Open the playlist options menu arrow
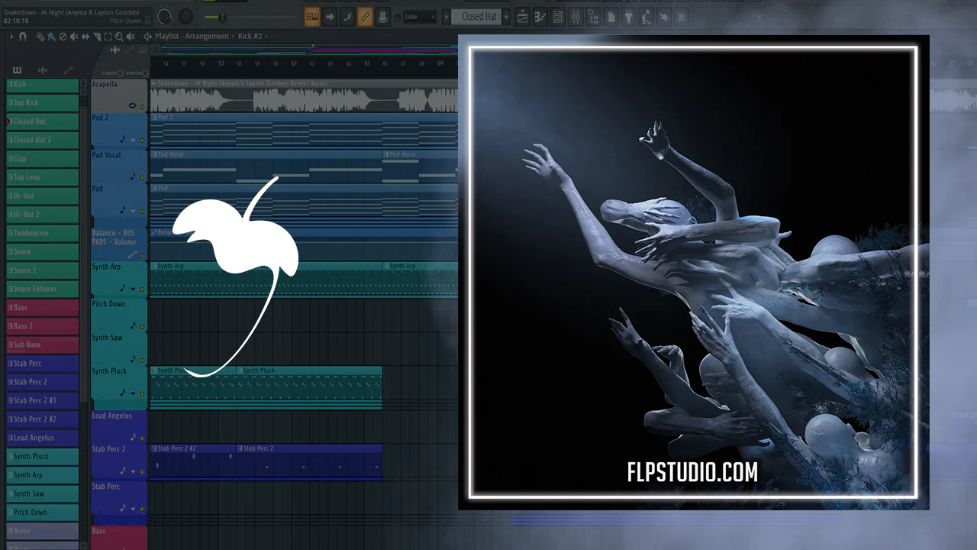 pos(13,36)
